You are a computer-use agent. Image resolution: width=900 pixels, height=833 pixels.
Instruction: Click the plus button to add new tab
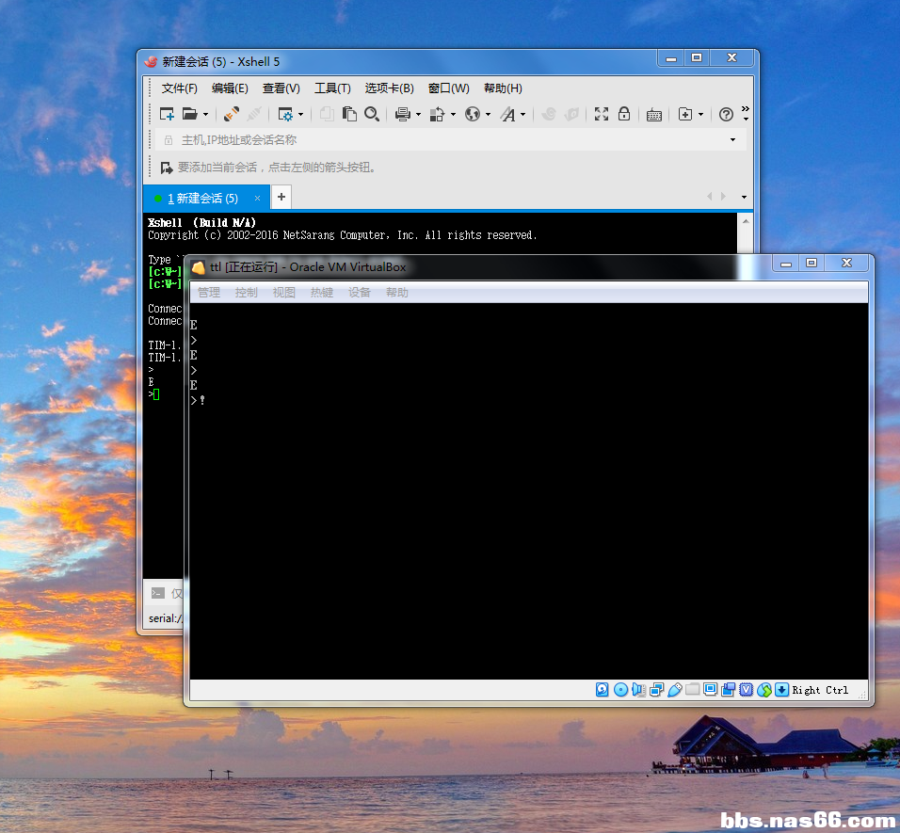coord(281,197)
